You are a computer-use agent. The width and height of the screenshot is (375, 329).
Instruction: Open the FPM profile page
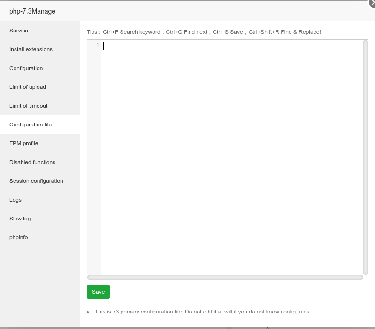click(x=24, y=143)
